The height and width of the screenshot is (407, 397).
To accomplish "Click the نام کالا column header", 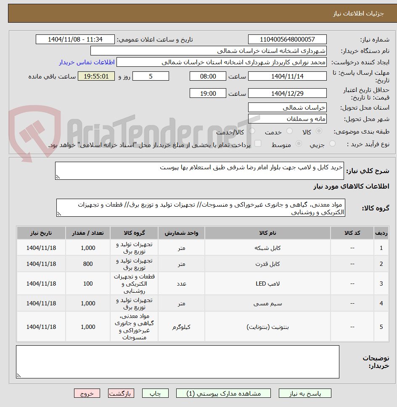I will click(x=267, y=233).
